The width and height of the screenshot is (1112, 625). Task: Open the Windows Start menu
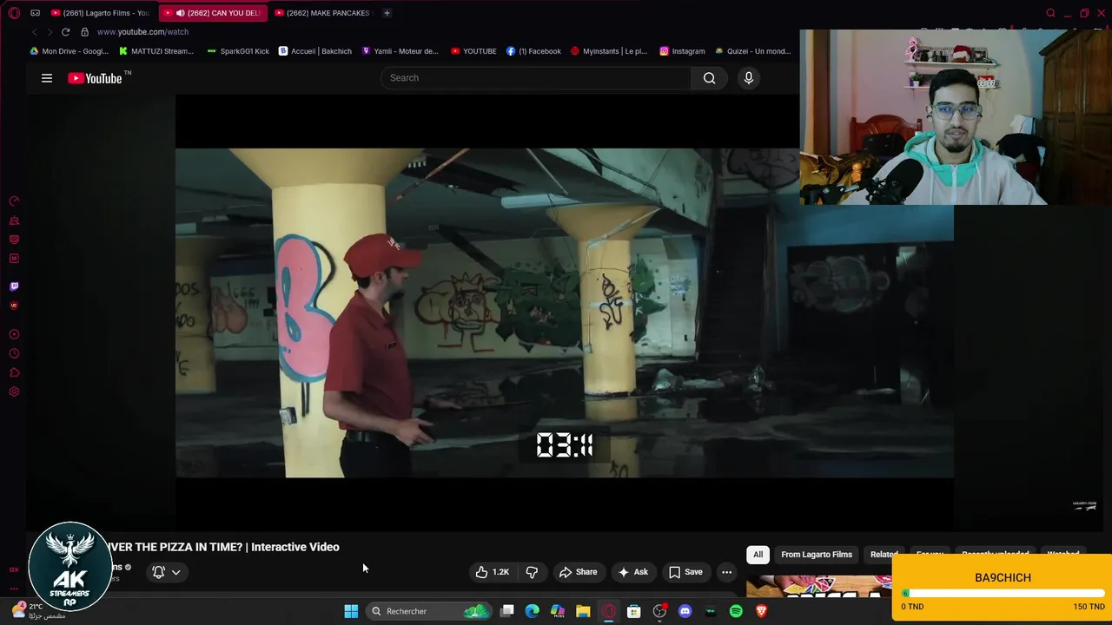(351, 611)
